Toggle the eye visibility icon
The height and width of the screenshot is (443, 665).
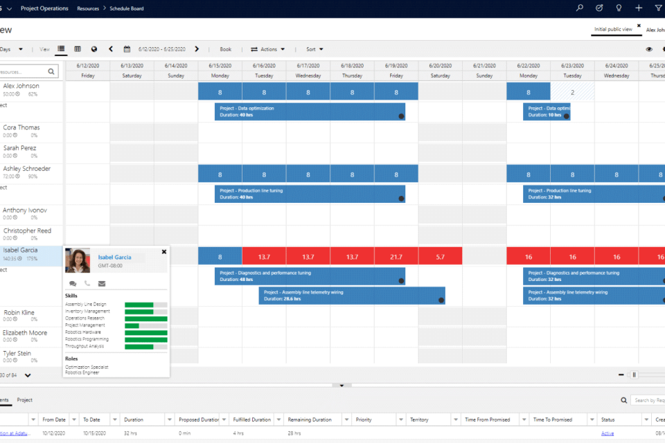[x=649, y=49]
